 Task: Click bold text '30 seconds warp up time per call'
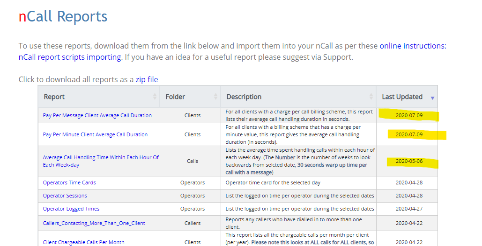297,169
